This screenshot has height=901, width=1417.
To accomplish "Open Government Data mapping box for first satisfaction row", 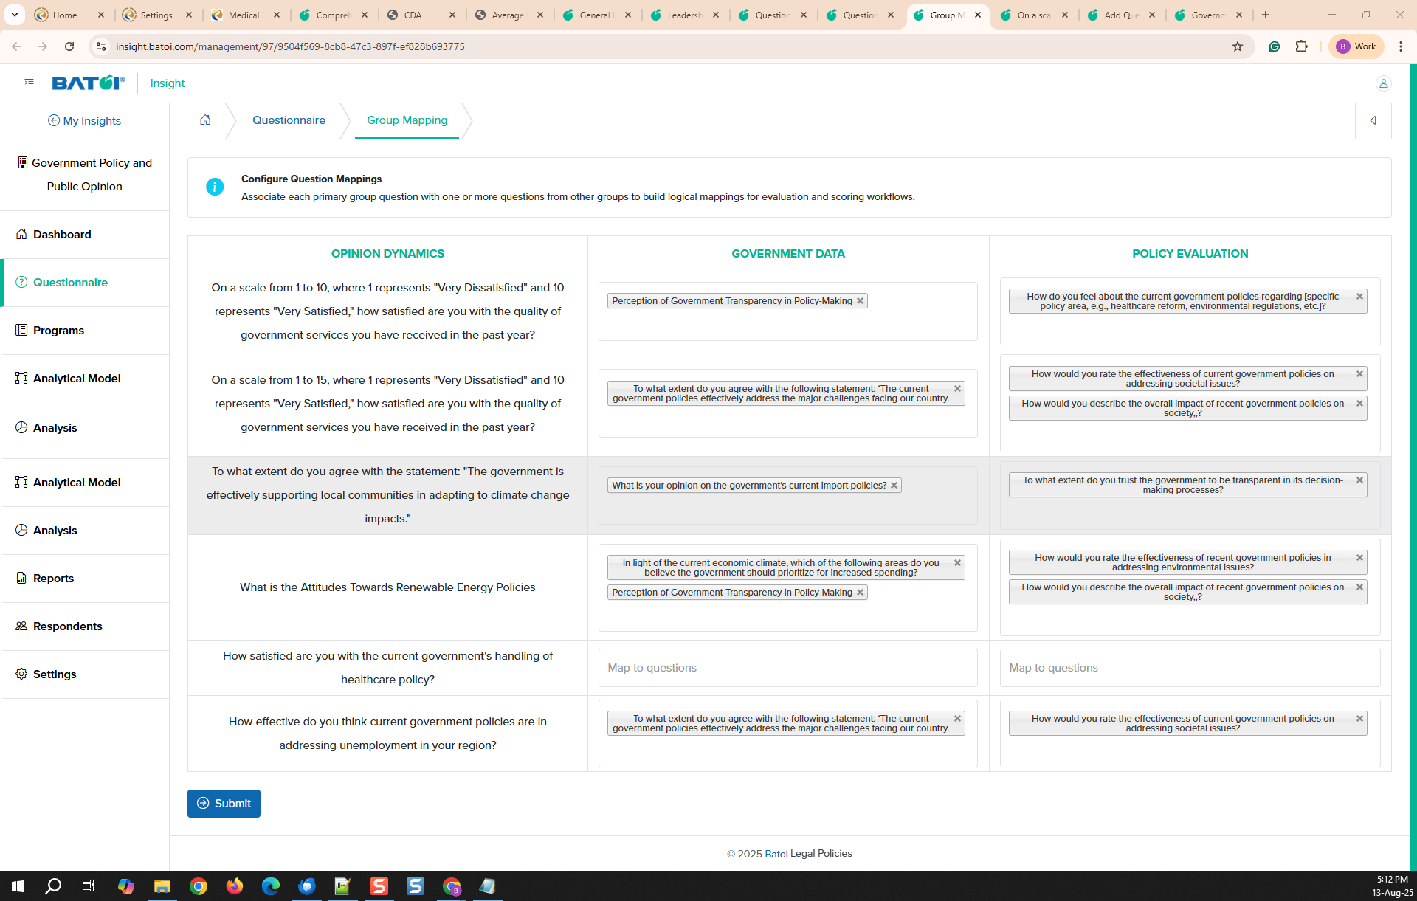I will [x=787, y=311].
